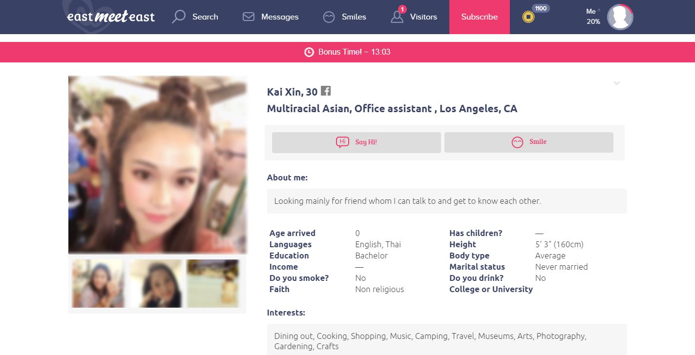Expand the Me profile menu
695x355 pixels.
tap(593, 11)
